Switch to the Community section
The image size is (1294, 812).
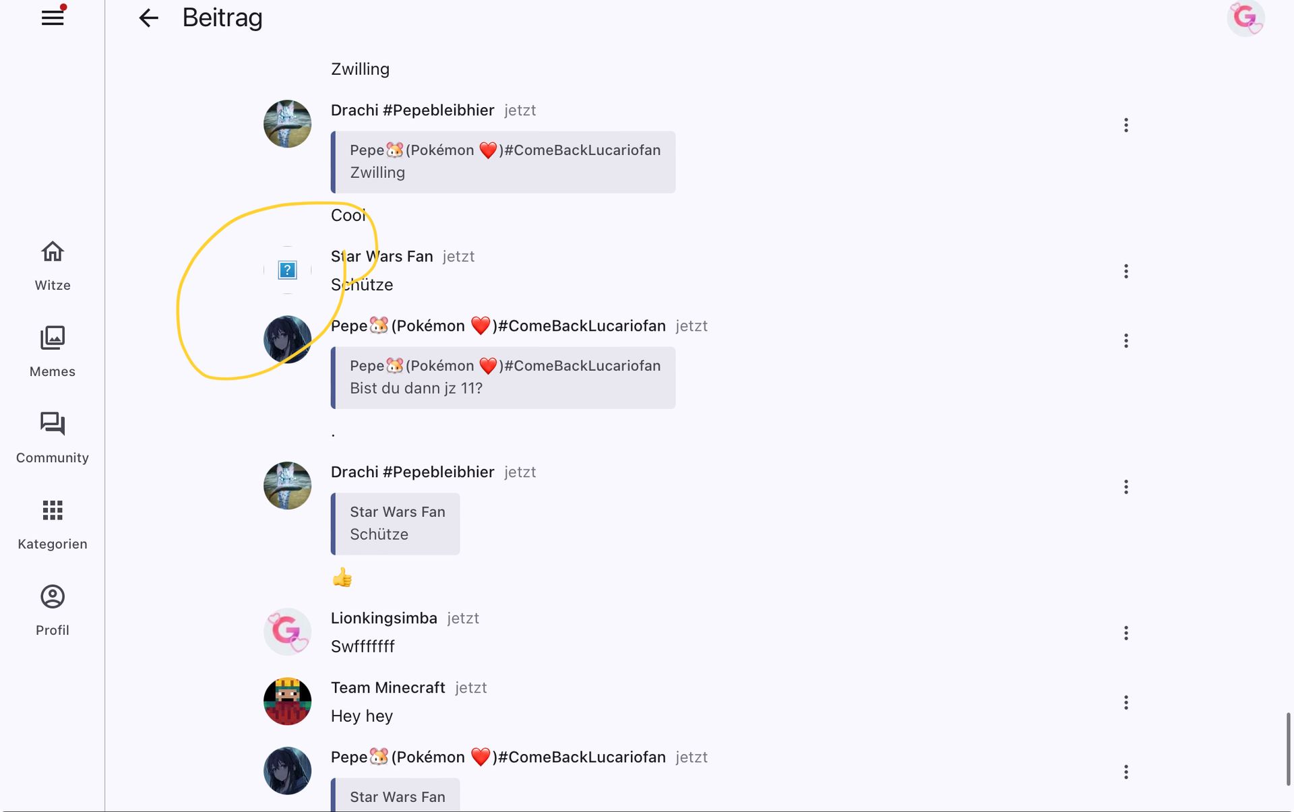[53, 439]
